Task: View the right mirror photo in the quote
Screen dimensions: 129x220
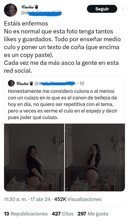Action: click(x=95, y=157)
